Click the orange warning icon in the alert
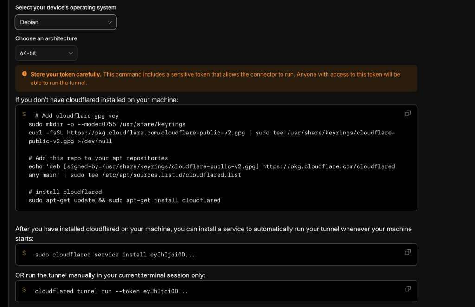The height and width of the screenshot is (307, 475). 25,74
